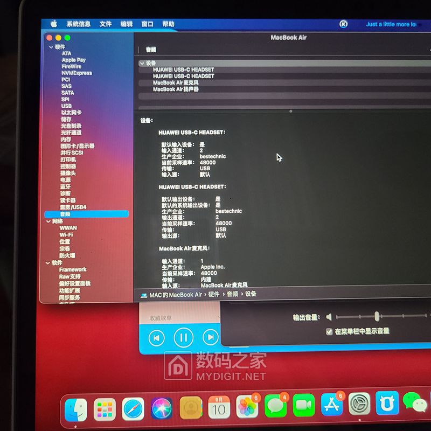This screenshot has height=431, width=431.
Task: Select USB in the sidebar
Action: (66, 106)
